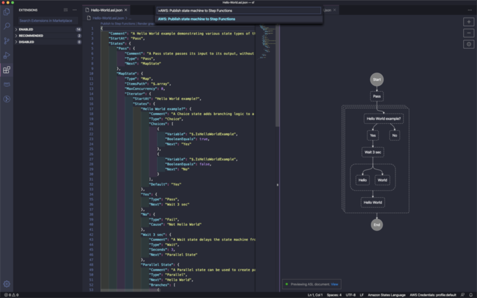477x298 pixels.
Task: Click the activity bar icon below AWS
Action: (x=7, y=99)
